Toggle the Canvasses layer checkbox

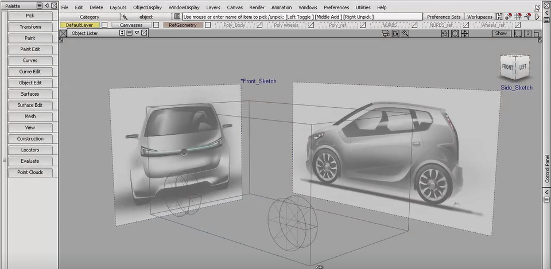[x=155, y=25]
